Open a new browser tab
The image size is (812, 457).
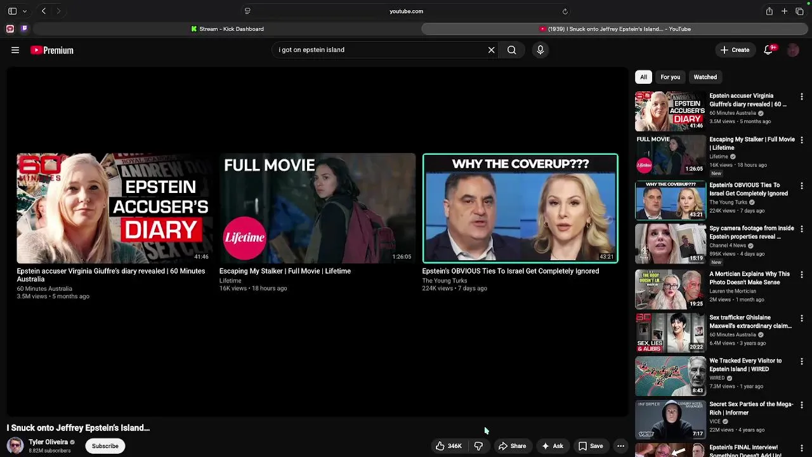pos(784,11)
